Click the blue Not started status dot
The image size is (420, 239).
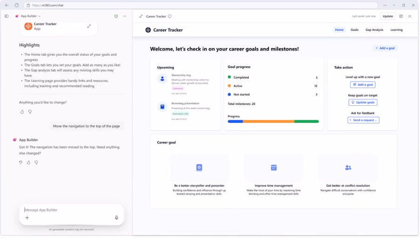point(229,95)
